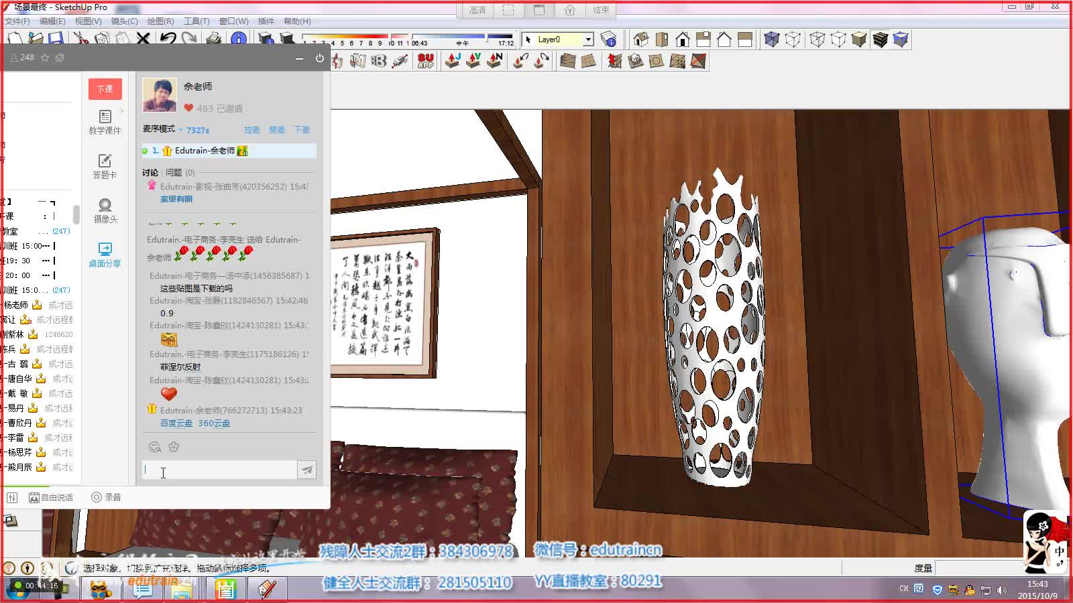Screen dimensions: 1073x603
Task: Select Shaded face style
Action: click(x=859, y=40)
